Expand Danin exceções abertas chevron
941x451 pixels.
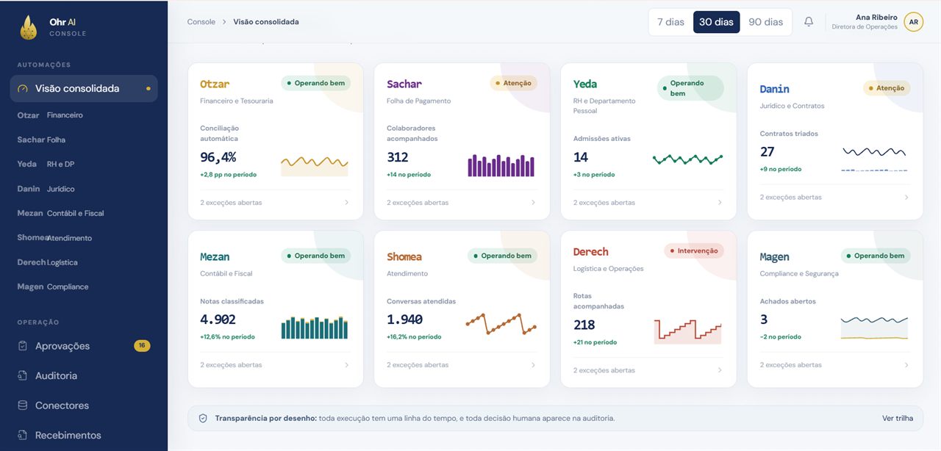tap(906, 198)
